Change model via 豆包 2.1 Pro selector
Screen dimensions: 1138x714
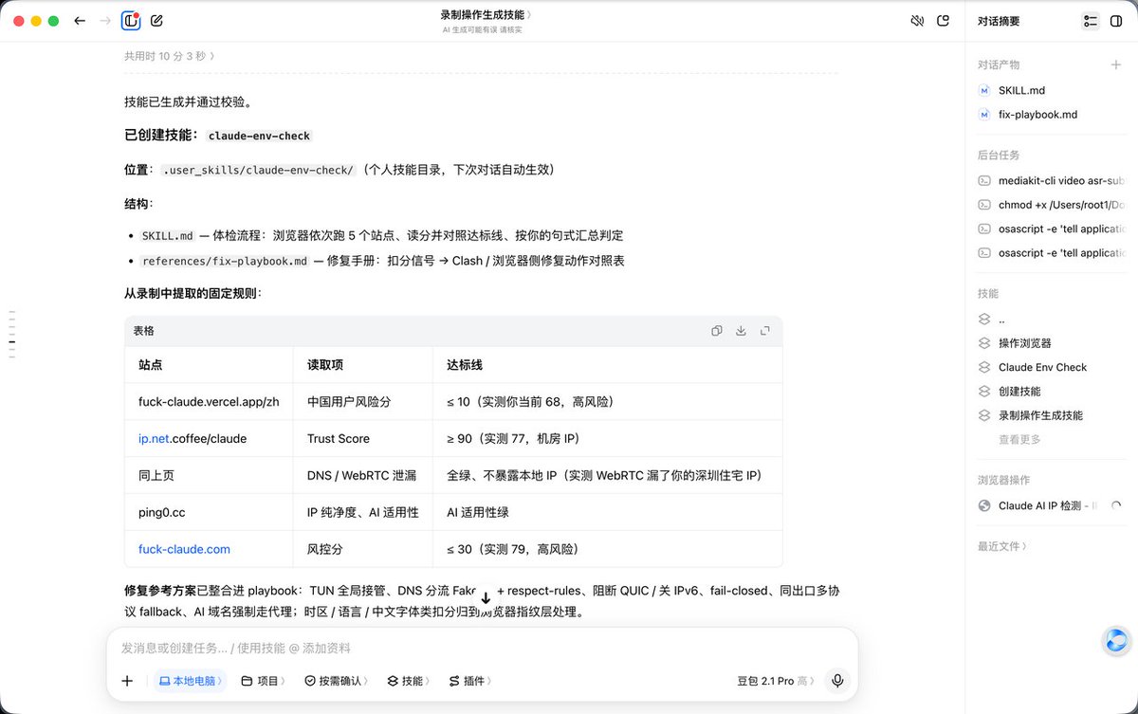click(776, 681)
